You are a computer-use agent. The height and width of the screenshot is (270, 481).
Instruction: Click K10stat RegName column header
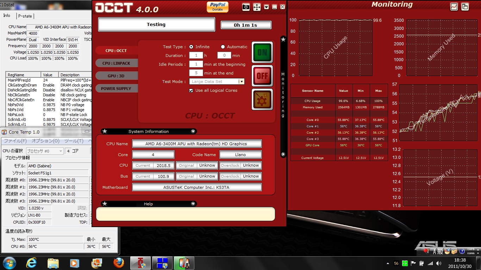tap(24, 75)
